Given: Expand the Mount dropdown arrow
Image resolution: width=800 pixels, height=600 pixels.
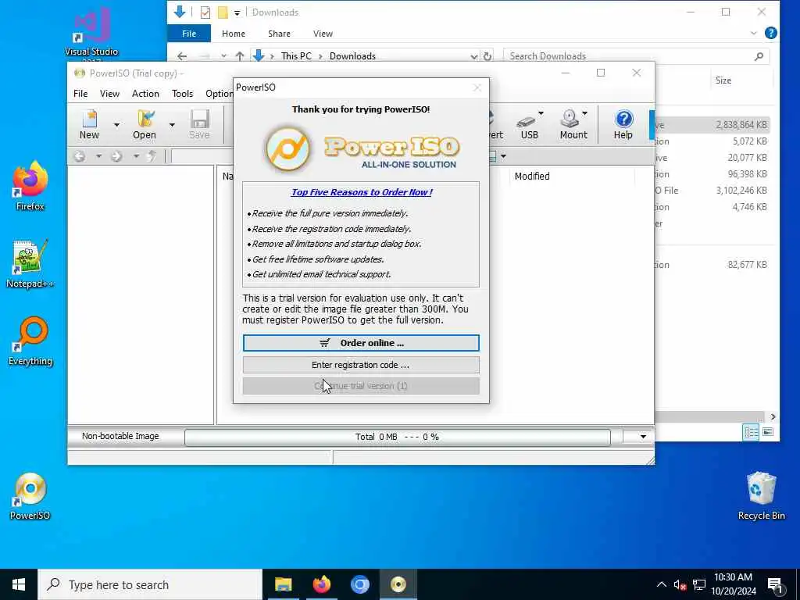Looking at the screenshot, I should (584, 113).
